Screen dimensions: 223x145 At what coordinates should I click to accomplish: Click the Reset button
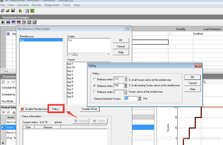tap(99, 121)
